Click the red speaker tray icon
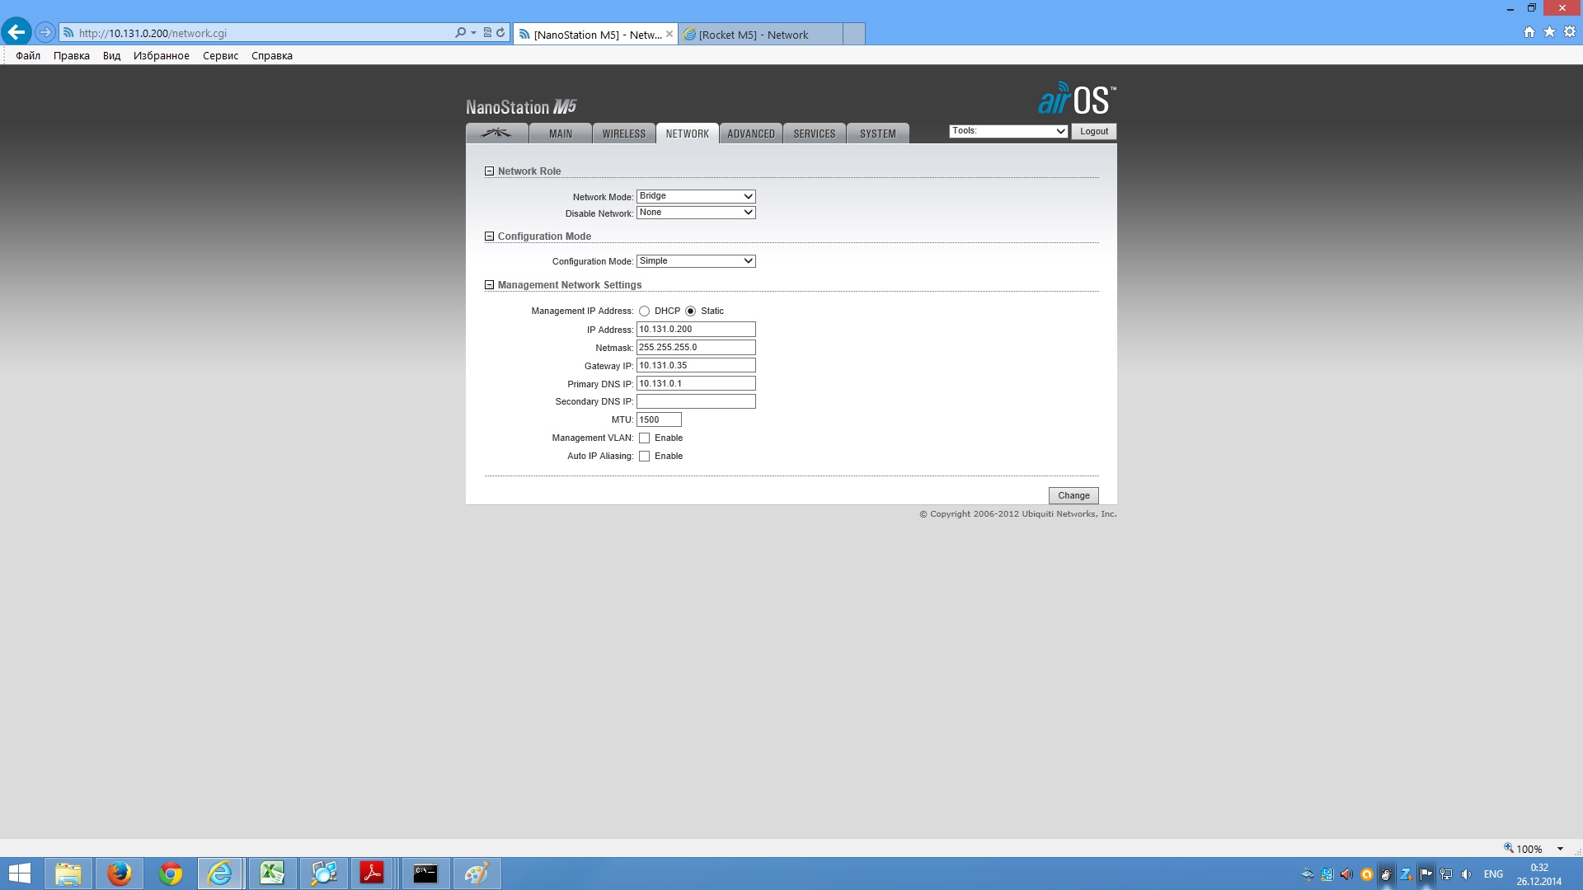 click(1346, 874)
